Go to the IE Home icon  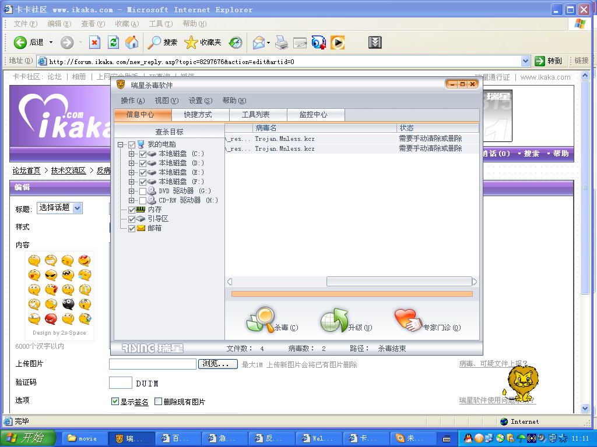pos(132,42)
